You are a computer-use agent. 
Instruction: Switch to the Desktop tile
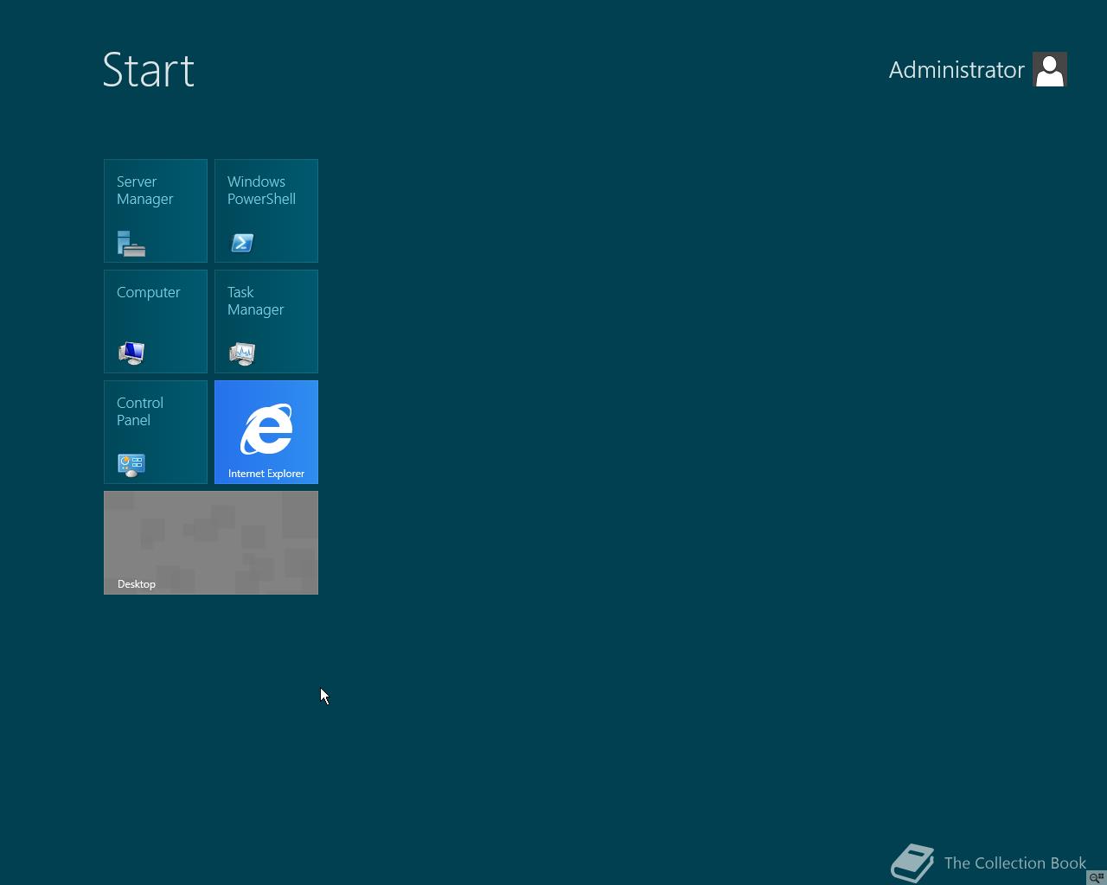211,543
